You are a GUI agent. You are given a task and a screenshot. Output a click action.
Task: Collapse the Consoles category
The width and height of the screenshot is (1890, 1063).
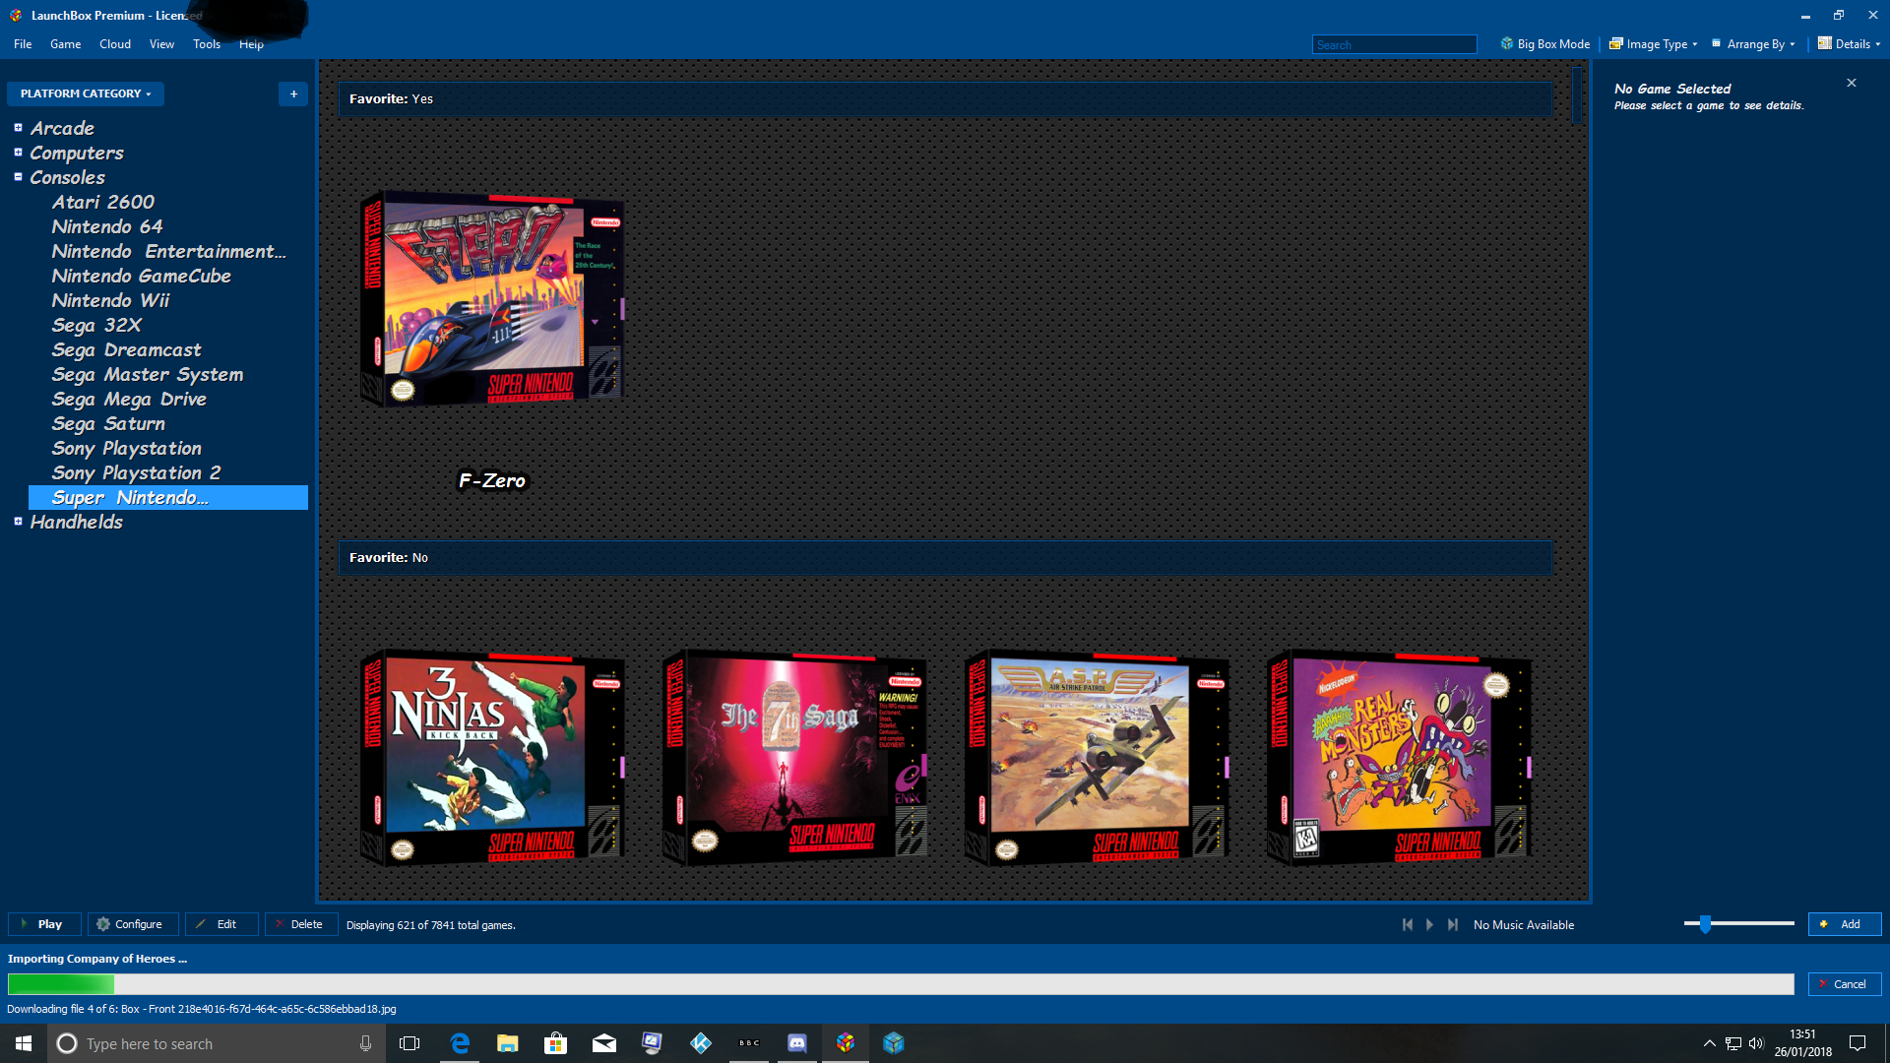pyautogui.click(x=18, y=177)
